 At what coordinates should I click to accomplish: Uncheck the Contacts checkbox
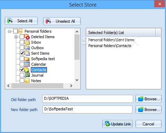pos(22,70)
